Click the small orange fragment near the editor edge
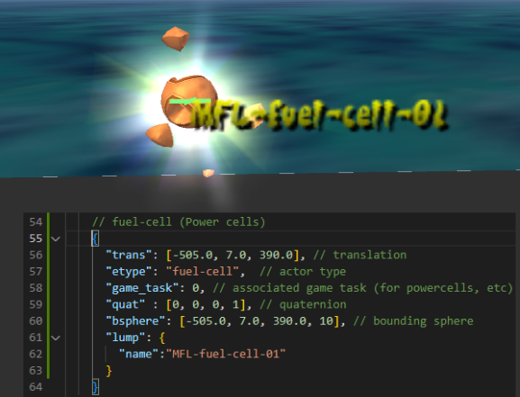The image size is (520, 397). tap(208, 173)
